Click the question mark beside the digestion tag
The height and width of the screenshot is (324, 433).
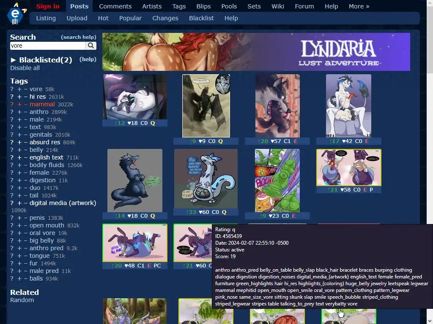coord(12,180)
